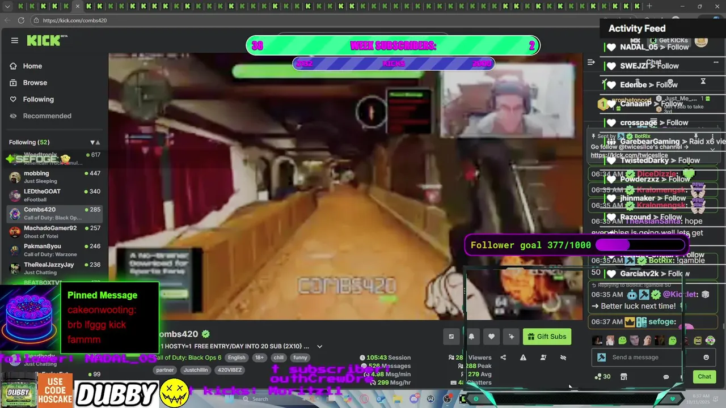Open TheRealJazzyJay channel in the sidebar

click(54, 268)
